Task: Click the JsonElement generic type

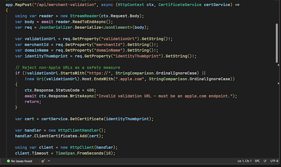Action: [x=117, y=27]
